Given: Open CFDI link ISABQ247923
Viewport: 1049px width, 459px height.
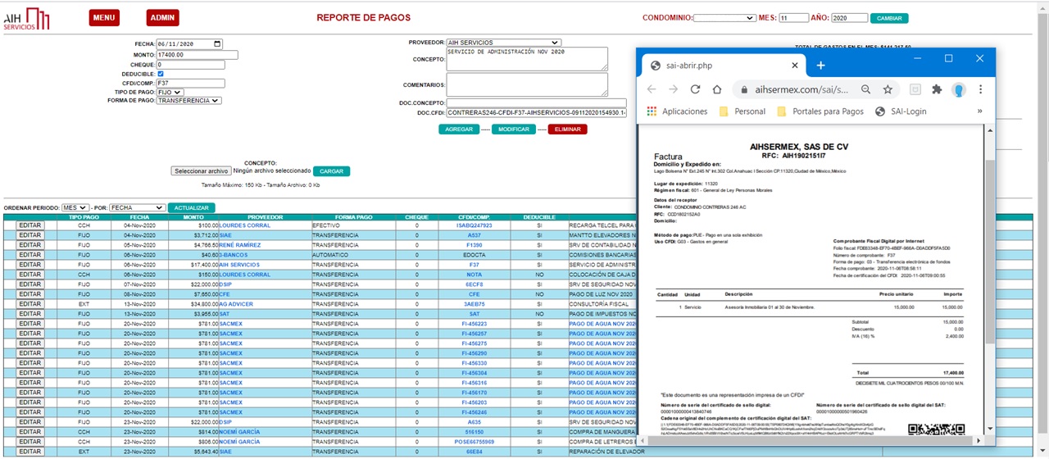Looking at the screenshot, I should click(475, 225).
